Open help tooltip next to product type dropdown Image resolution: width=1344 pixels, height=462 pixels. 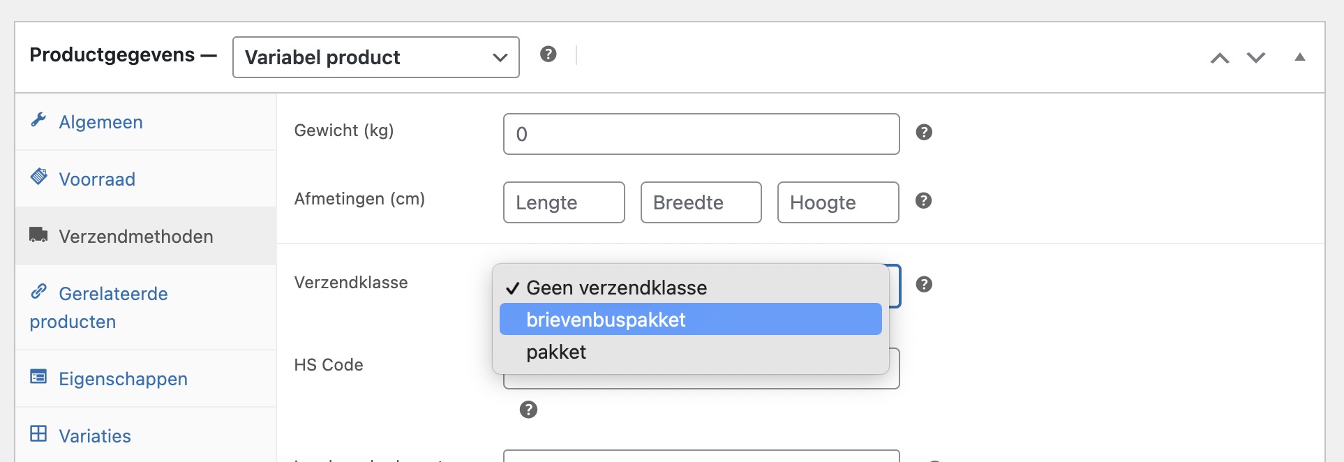548,54
